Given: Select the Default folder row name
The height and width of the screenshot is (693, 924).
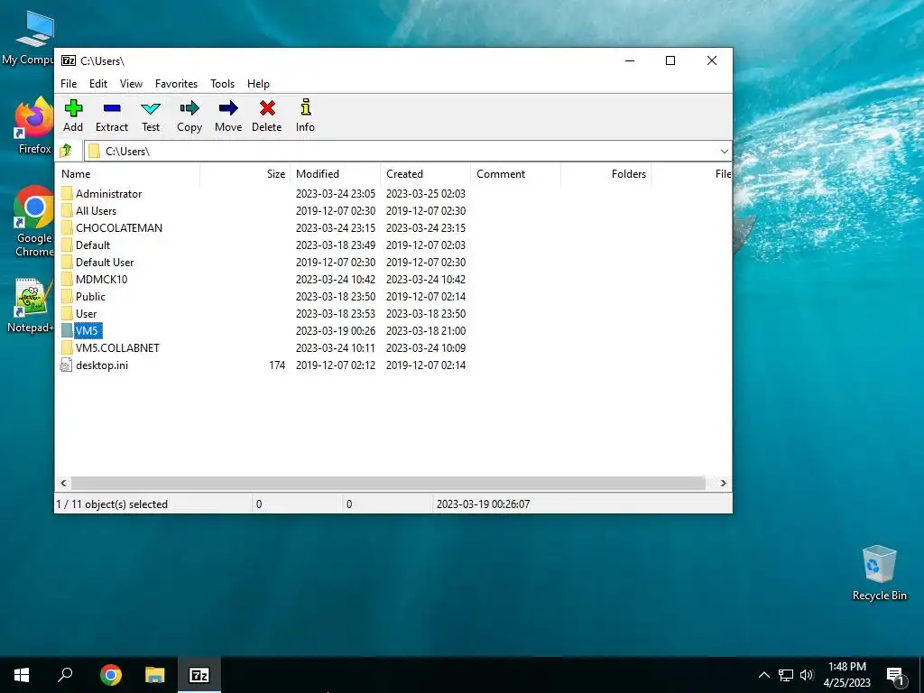Looking at the screenshot, I should click(x=93, y=245).
